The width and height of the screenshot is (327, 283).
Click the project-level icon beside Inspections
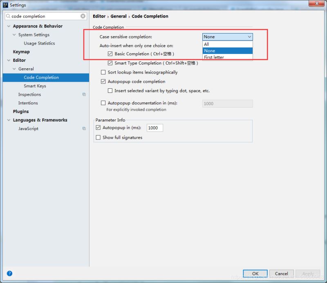pyautogui.click(x=84, y=94)
